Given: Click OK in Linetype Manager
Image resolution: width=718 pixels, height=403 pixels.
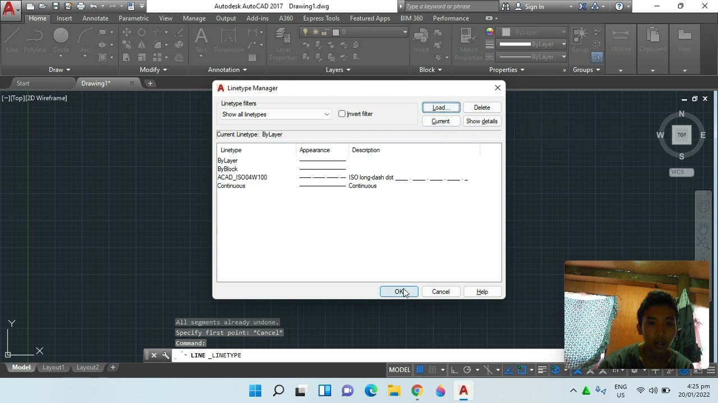Looking at the screenshot, I should click(399, 292).
